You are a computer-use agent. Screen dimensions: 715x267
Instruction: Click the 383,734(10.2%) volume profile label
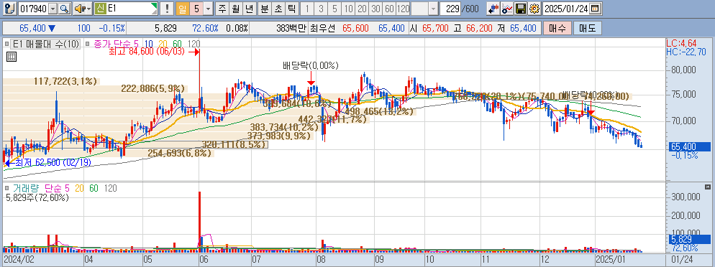(x=284, y=127)
